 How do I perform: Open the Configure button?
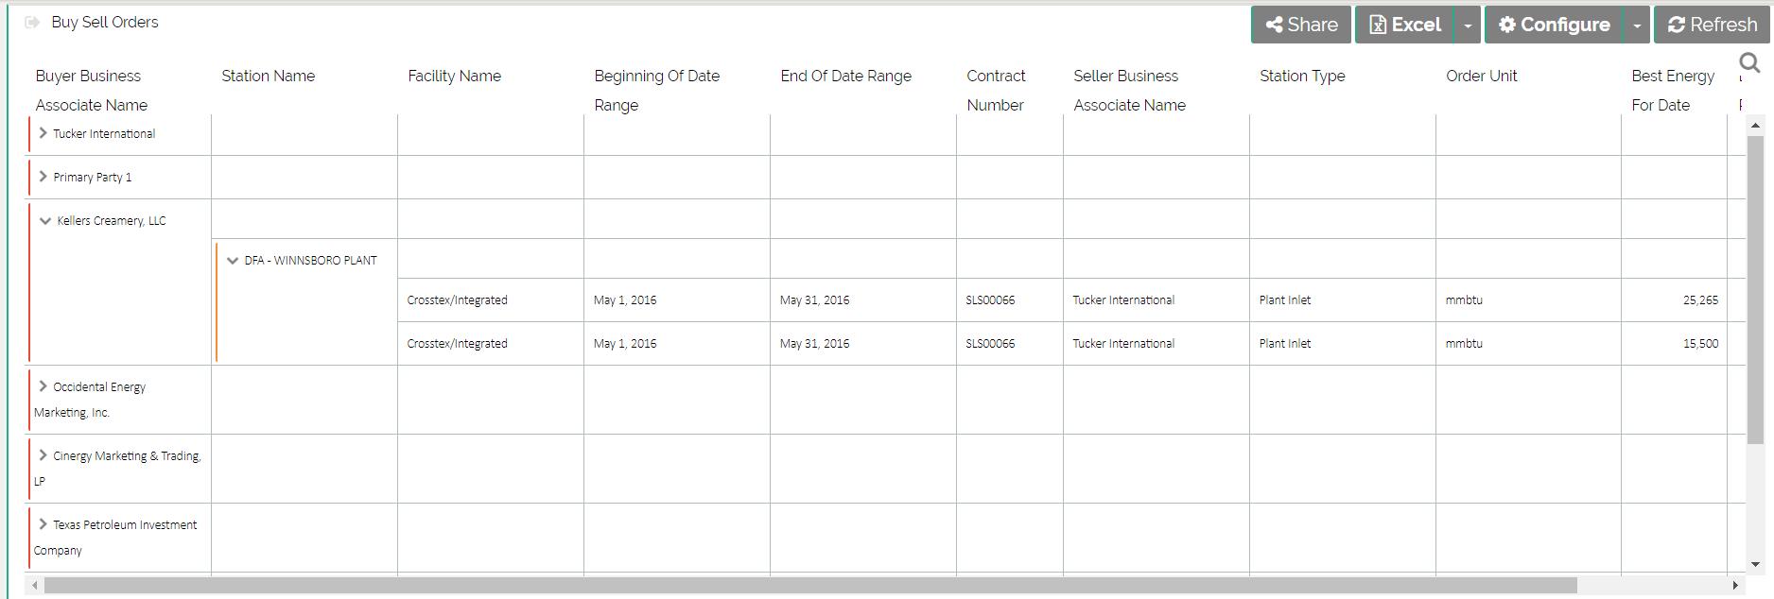1554,25
